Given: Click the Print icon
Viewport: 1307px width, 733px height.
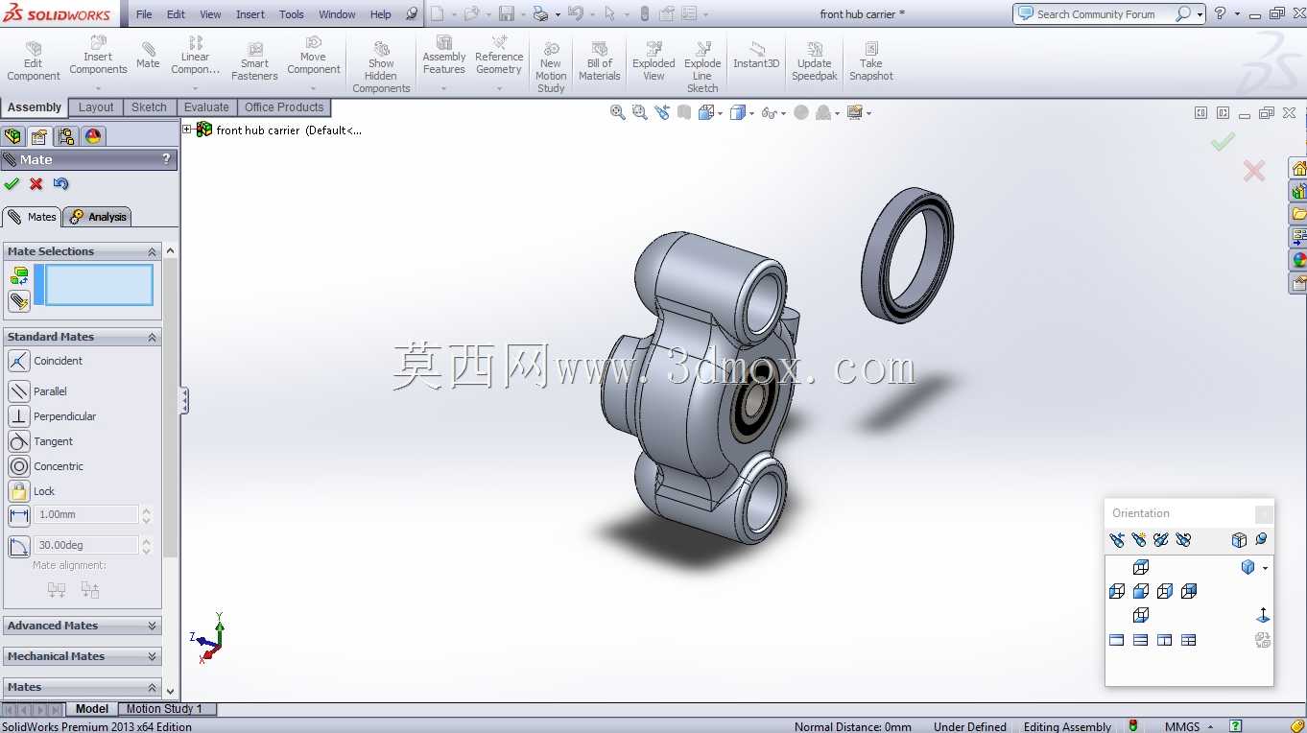Looking at the screenshot, I should pyautogui.click(x=540, y=14).
